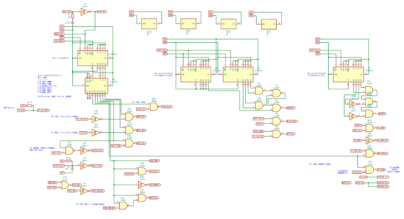404x219 pixels.
Task: Click the SUB_DONE input label
Action: point(52,182)
